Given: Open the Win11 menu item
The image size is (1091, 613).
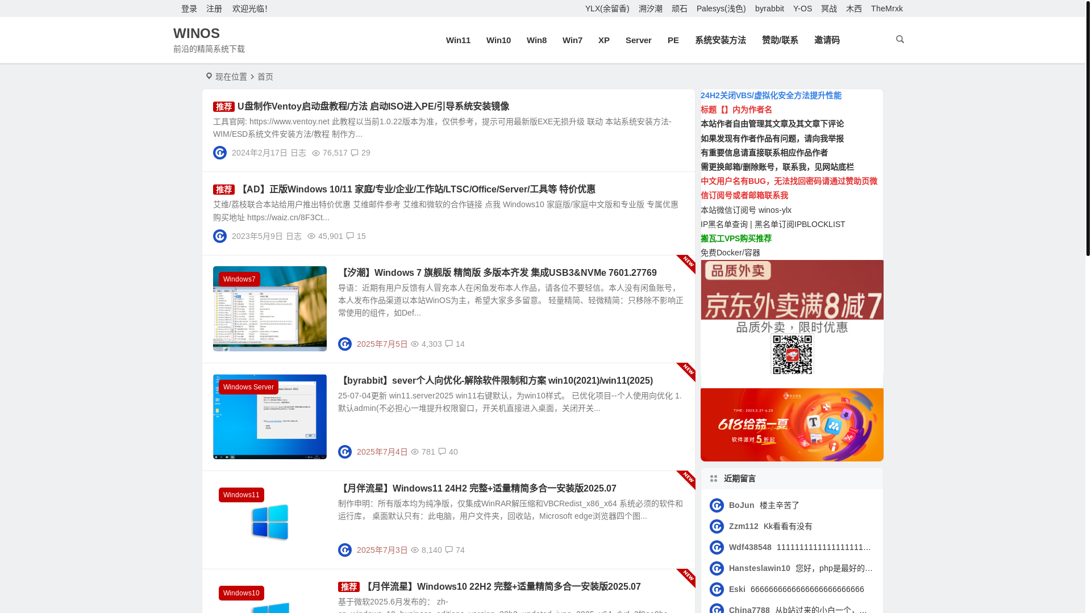Looking at the screenshot, I should coord(458,40).
